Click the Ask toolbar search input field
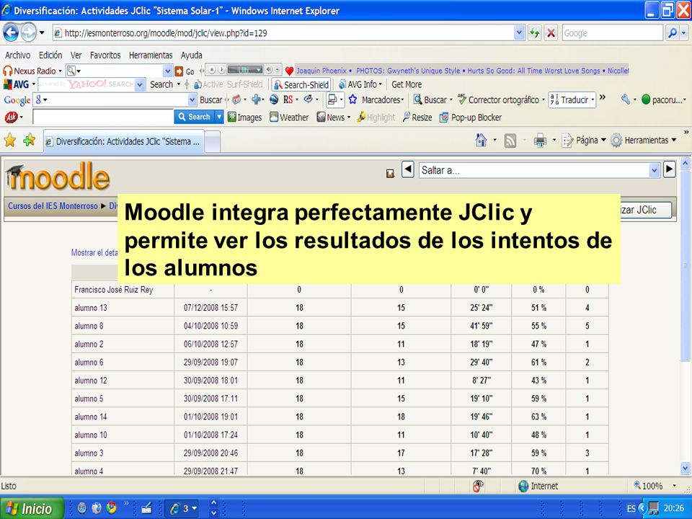 coord(103,117)
